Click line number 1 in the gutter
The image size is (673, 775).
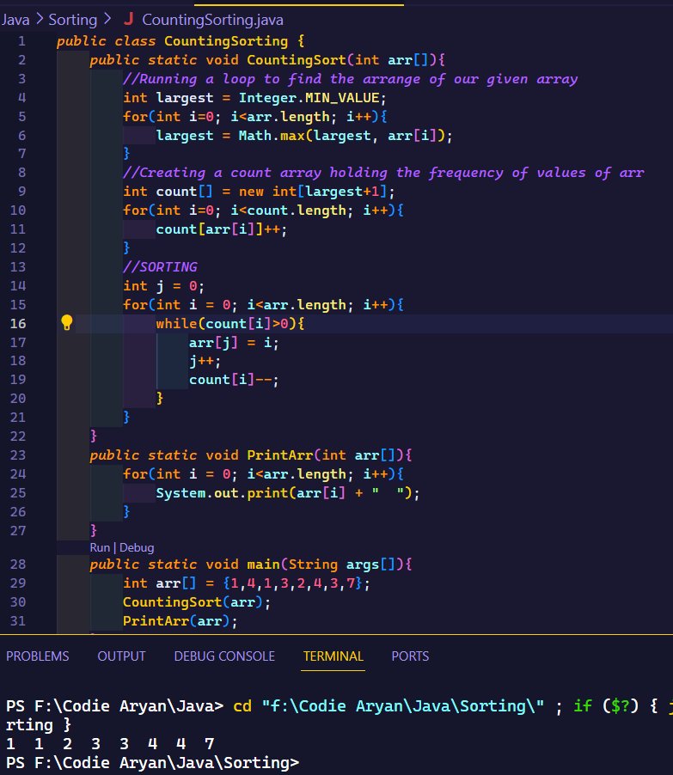(x=21, y=41)
